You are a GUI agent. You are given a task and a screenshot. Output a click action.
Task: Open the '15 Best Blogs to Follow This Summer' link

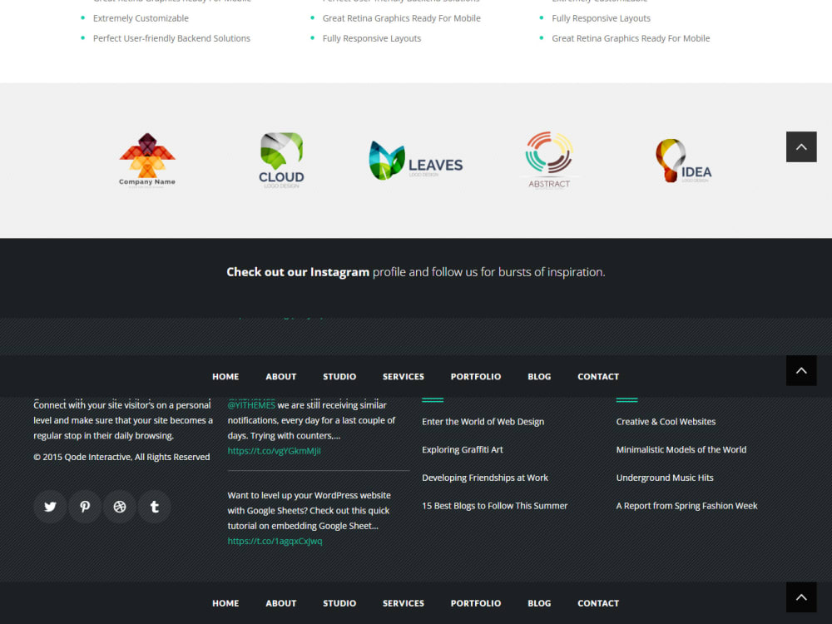(495, 505)
